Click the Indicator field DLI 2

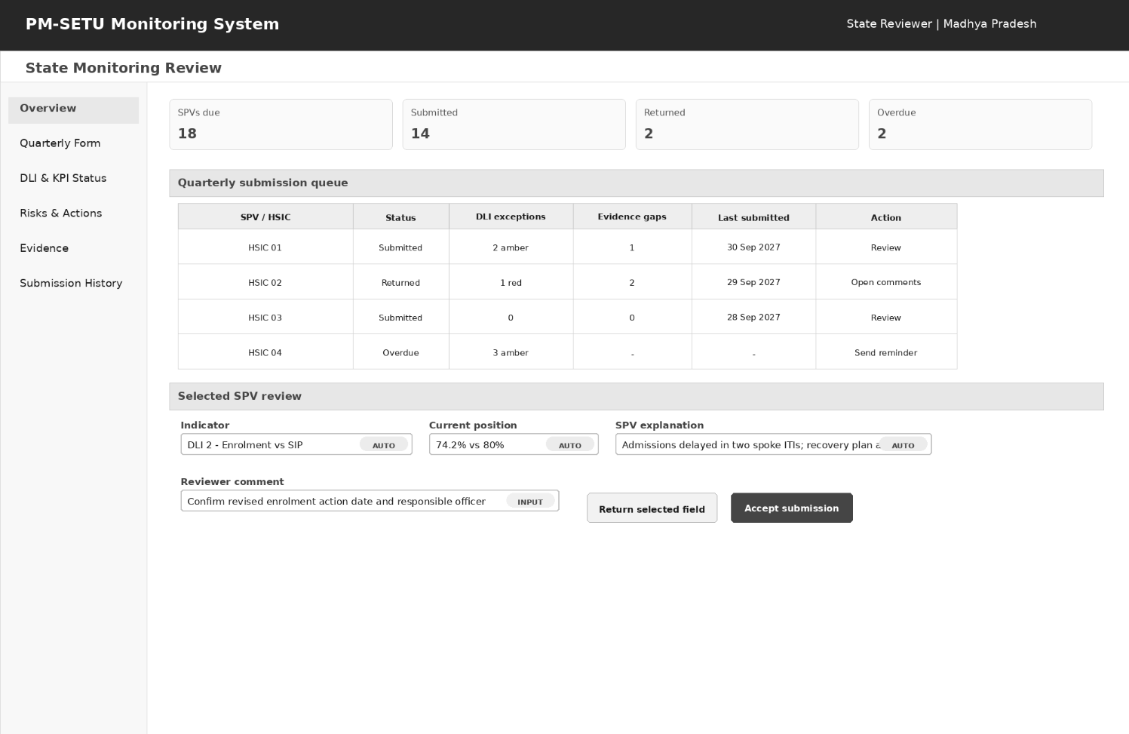[296, 444]
